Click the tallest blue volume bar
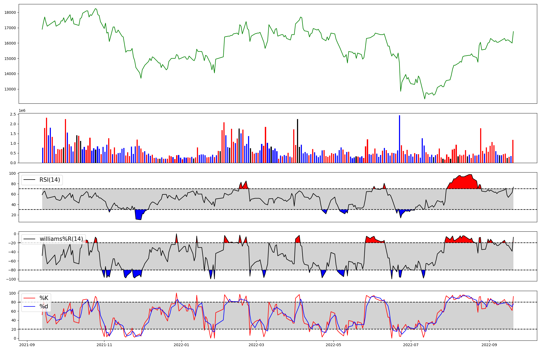The image size is (541, 351). coord(399,139)
